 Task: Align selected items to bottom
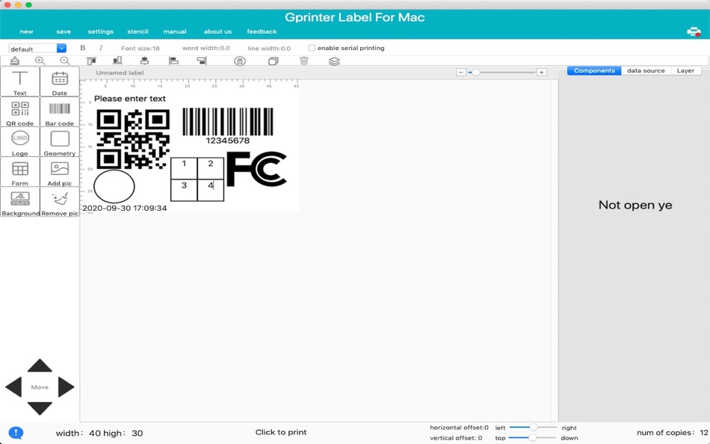point(117,61)
